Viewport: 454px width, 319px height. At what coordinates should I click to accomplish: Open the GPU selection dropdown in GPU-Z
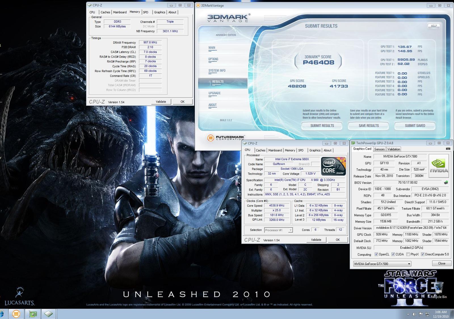click(x=382, y=264)
